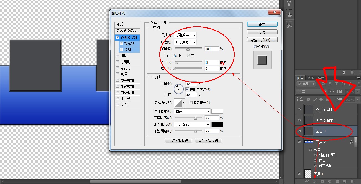This screenshot has height=184, width=361.
Task: Click the fx badge on 图层 2
Action: point(352,142)
